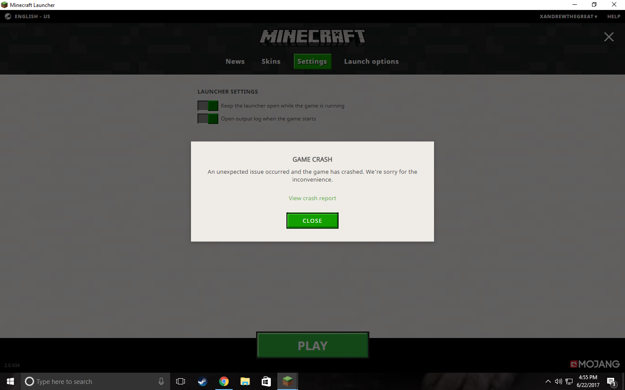Visit Mojang via the logo
This screenshot has height=390, width=625.
[x=595, y=364]
